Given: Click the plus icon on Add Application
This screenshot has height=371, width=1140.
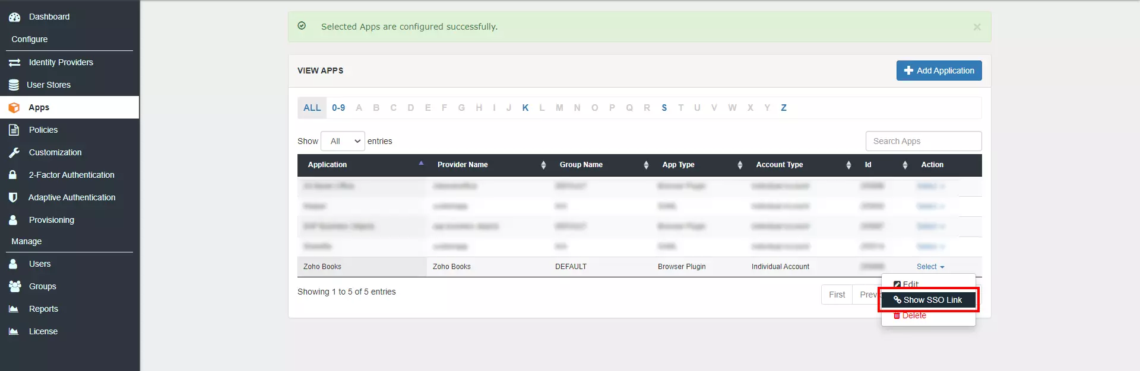Looking at the screenshot, I should [x=908, y=71].
